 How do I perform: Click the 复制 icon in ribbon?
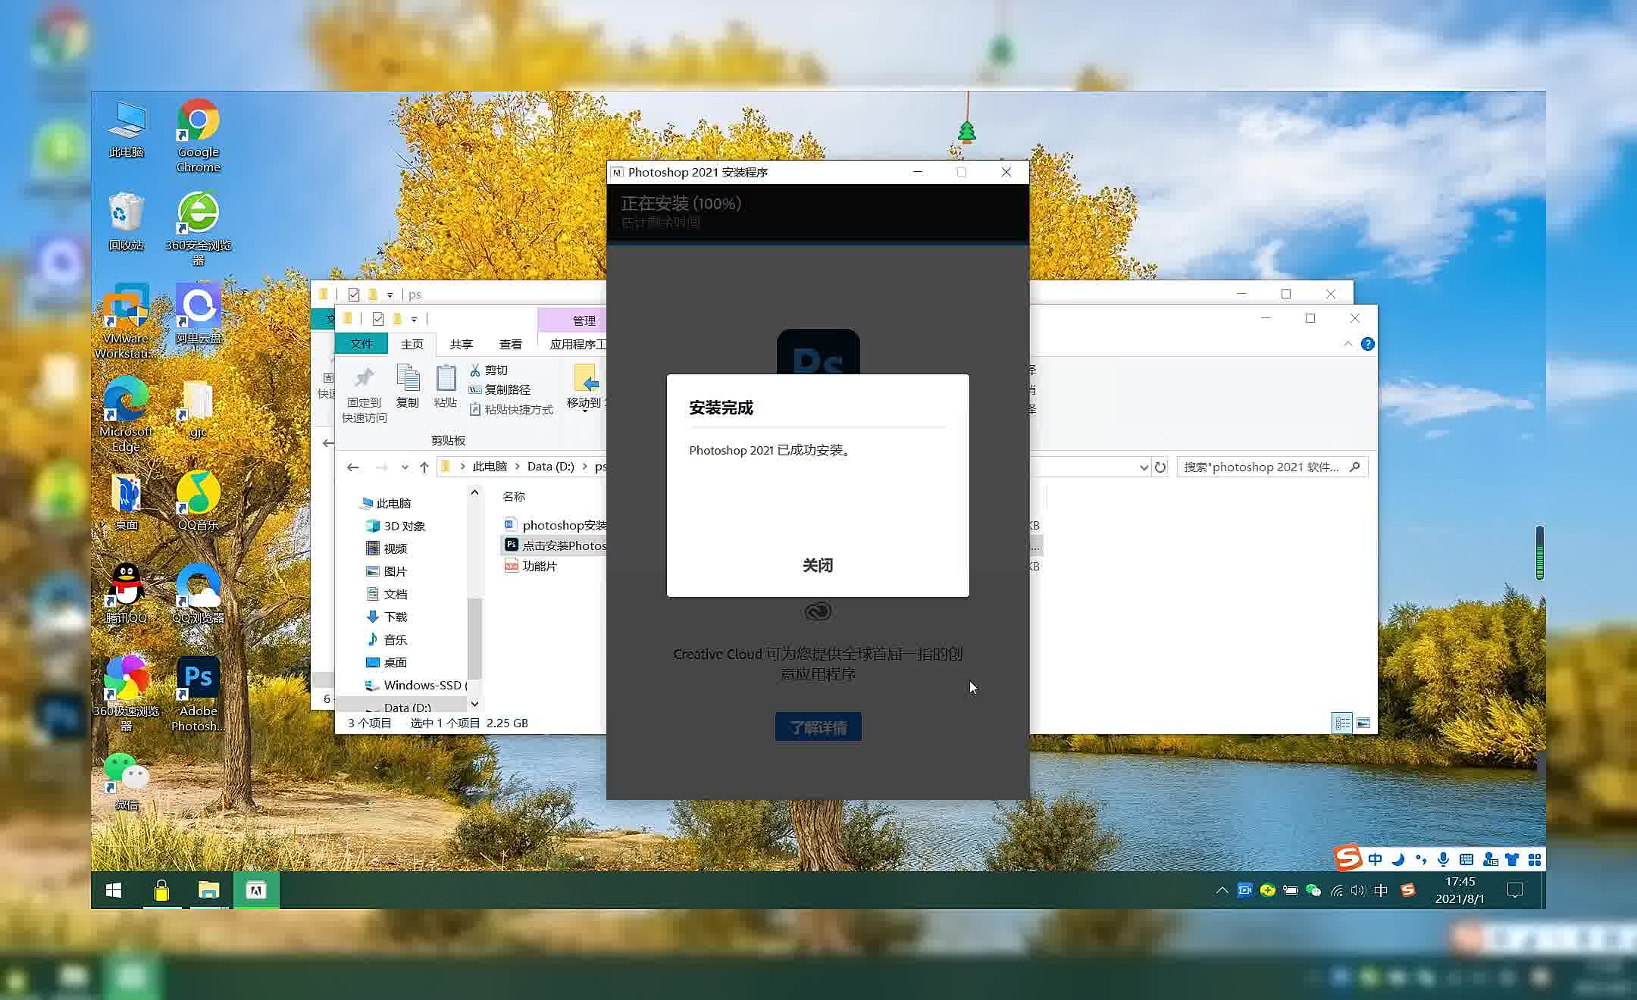408,379
